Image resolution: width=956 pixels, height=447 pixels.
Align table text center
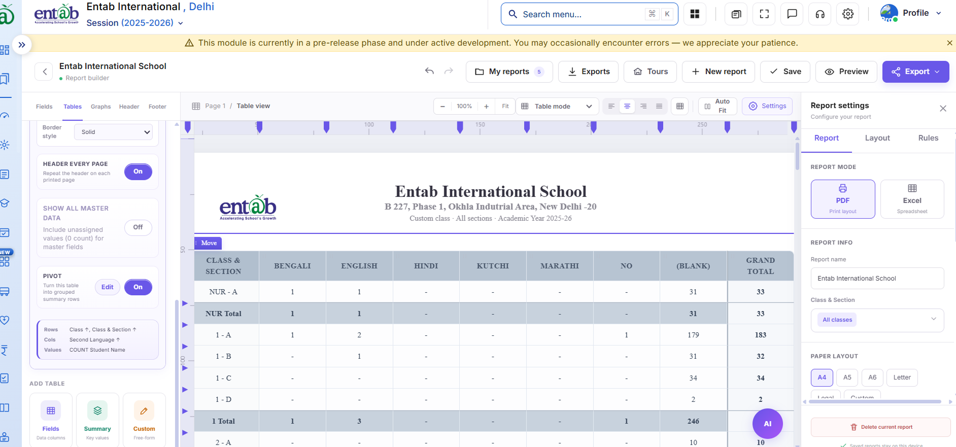[x=627, y=106]
